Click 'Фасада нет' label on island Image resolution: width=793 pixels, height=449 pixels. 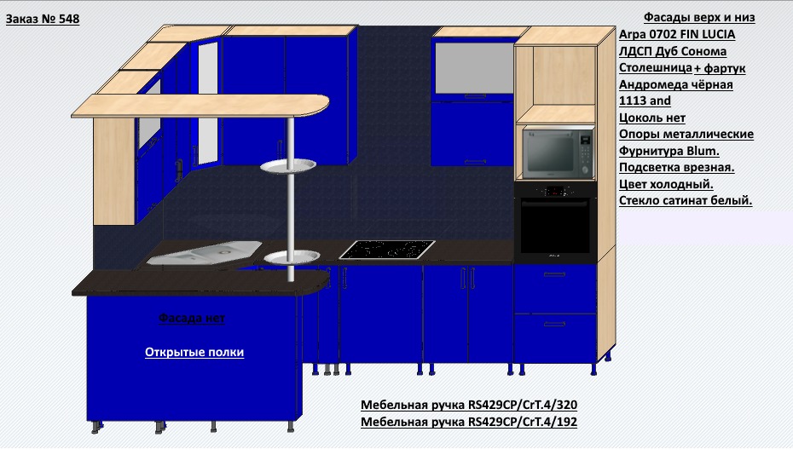[x=192, y=318]
